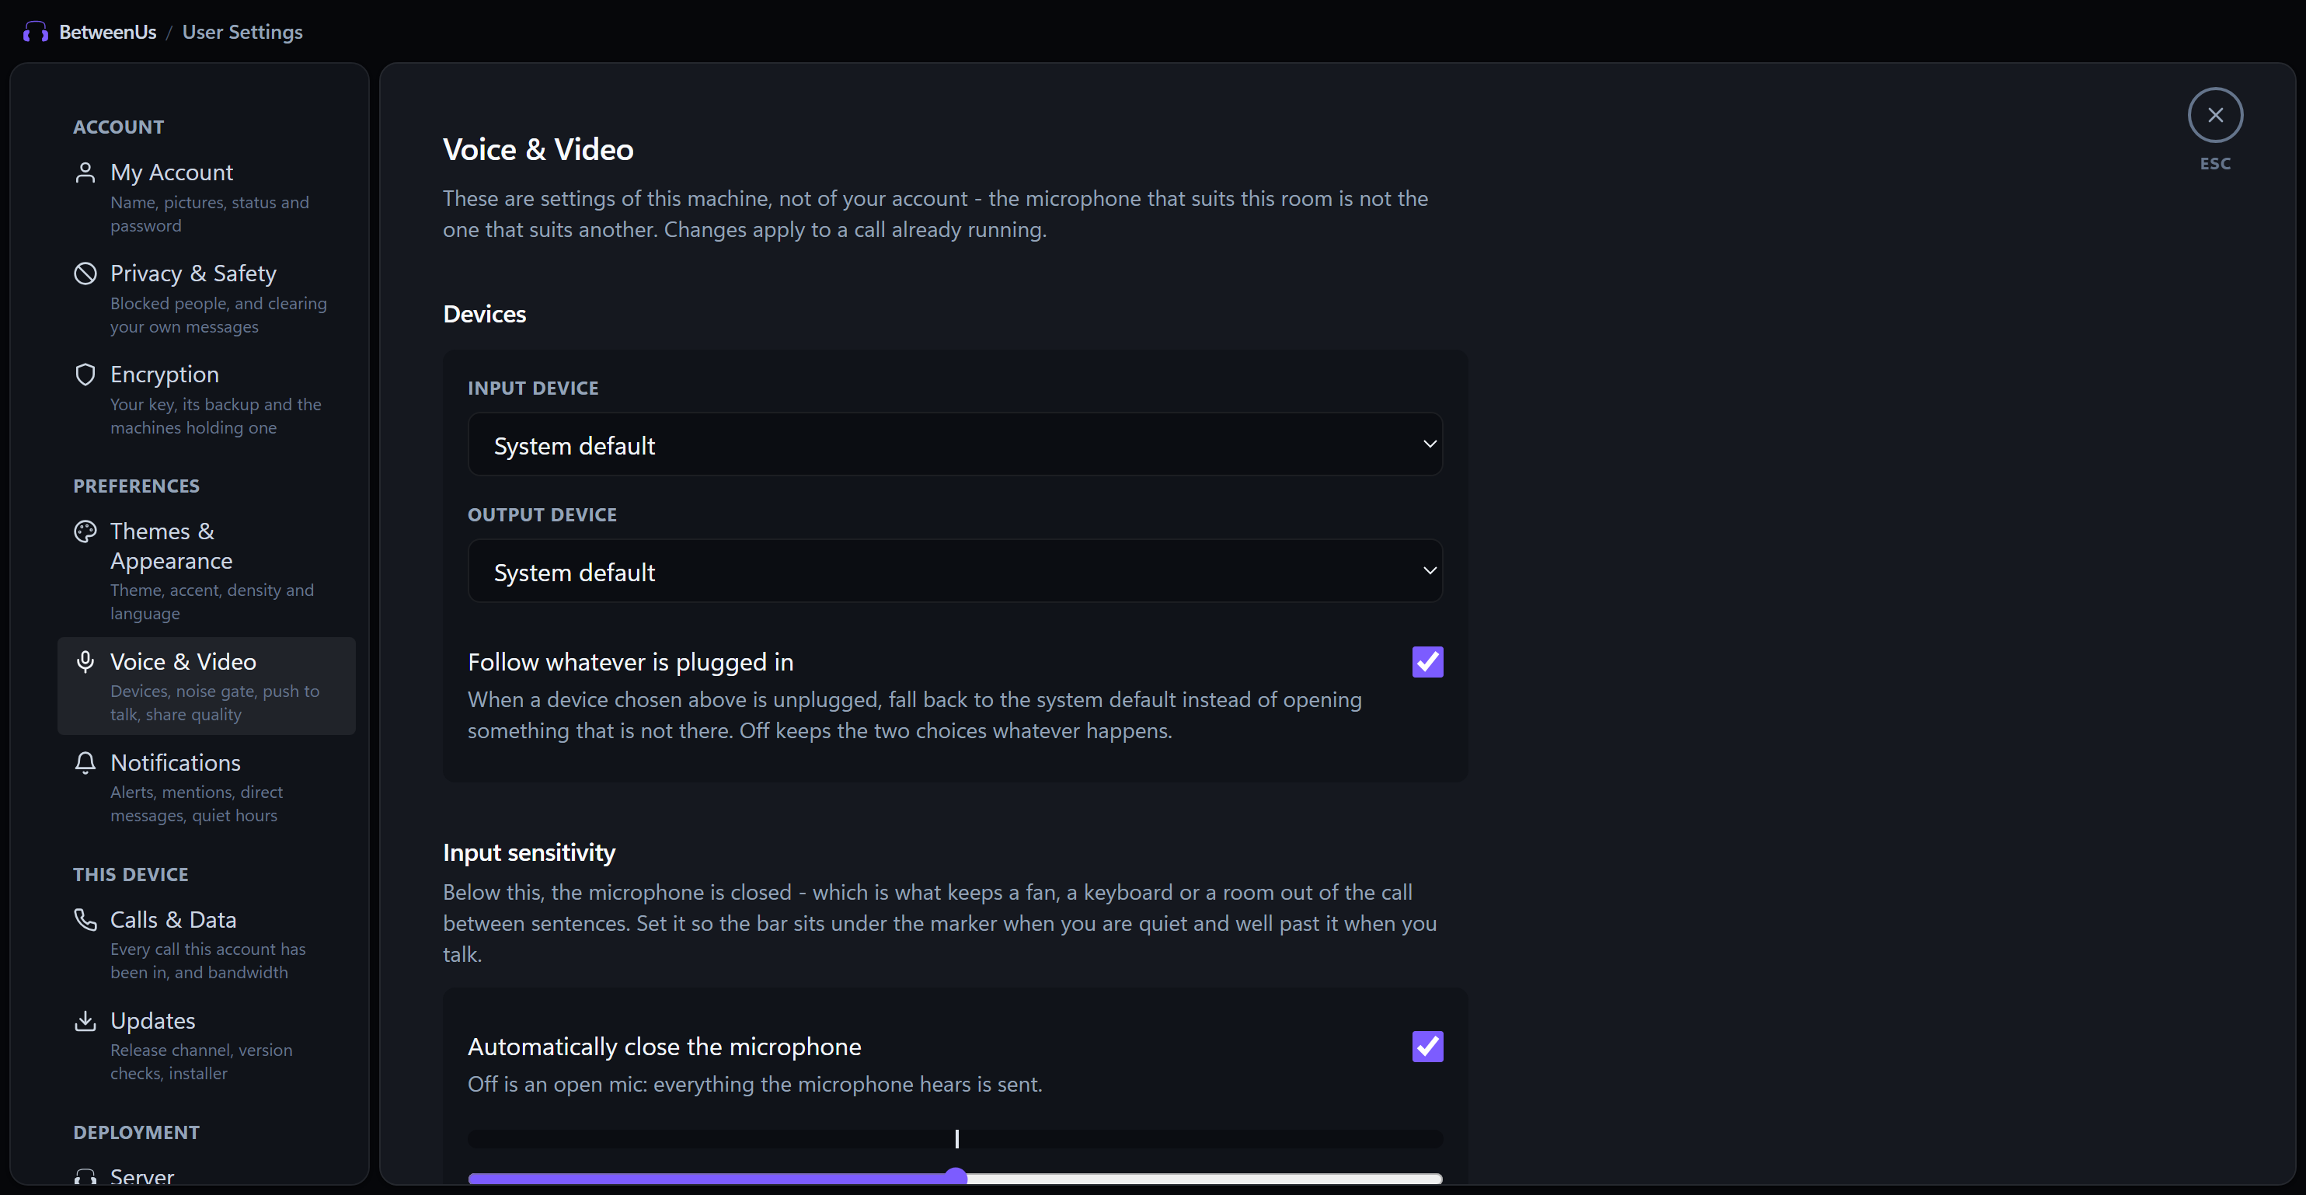
Task: Uncheck Automatically close the microphone
Action: 1427,1047
